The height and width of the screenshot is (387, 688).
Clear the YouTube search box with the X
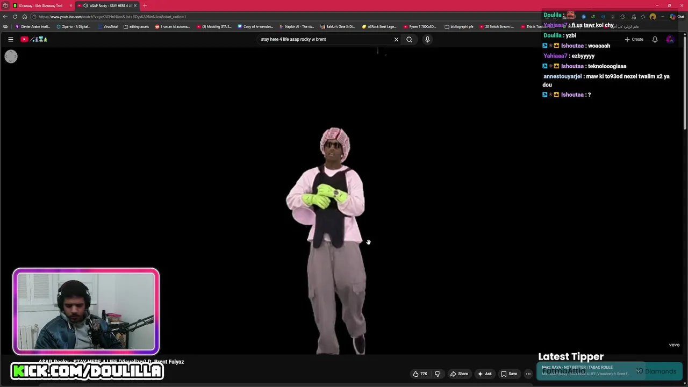click(x=396, y=39)
